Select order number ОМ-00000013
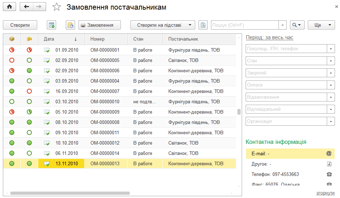This screenshot has height=198, width=340. click(105, 164)
